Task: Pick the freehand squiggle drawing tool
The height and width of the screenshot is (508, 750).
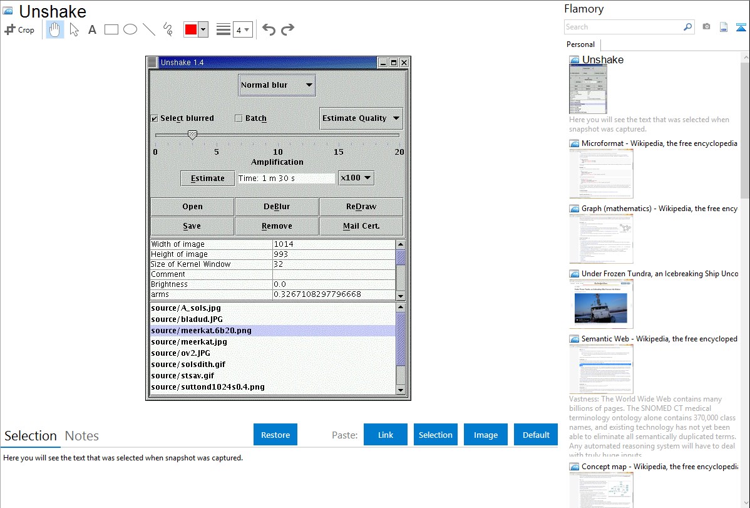Action: coord(167,29)
